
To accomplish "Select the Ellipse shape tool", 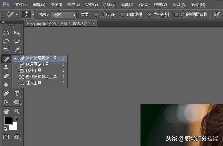I will tap(17, 102).
